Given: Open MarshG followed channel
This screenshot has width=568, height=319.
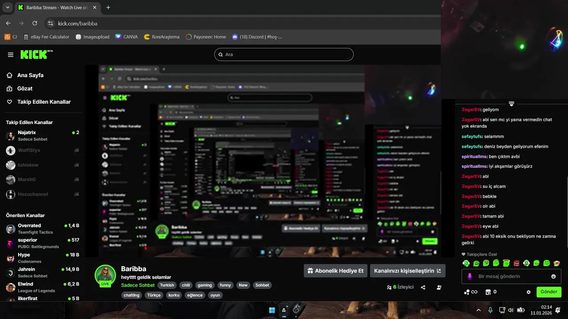Looking at the screenshot, I should 43,179.
